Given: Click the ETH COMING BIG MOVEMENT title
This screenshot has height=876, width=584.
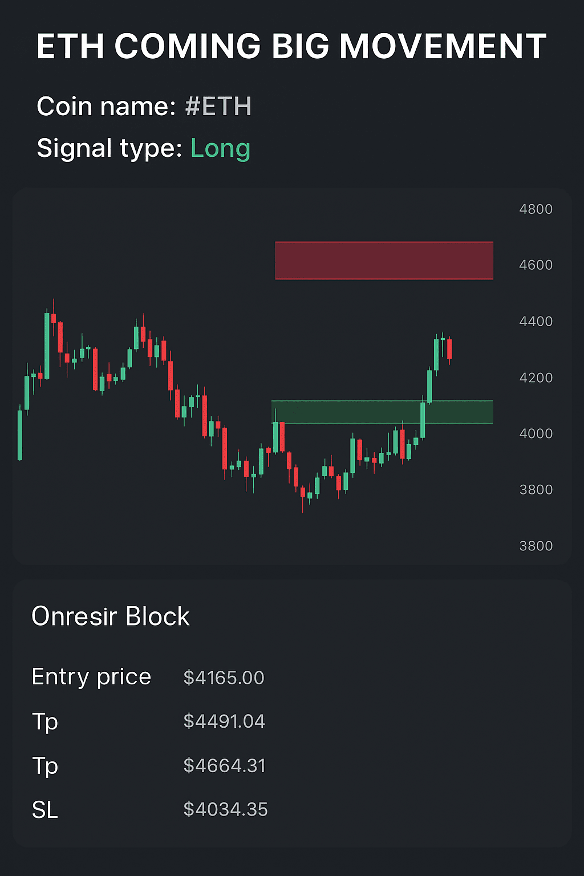Looking at the screenshot, I should (x=291, y=47).
